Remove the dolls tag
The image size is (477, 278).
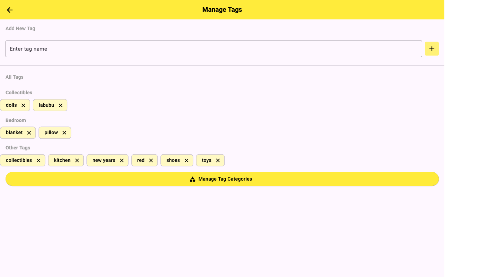click(x=24, y=105)
